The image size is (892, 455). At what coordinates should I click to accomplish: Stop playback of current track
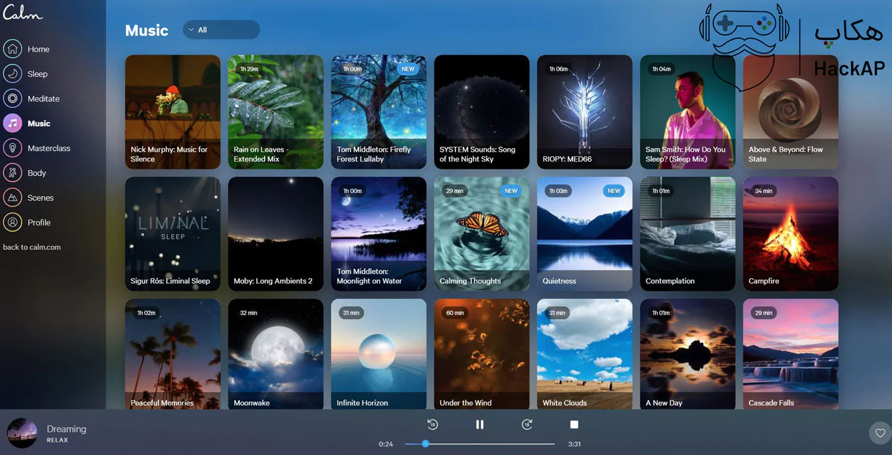(x=574, y=425)
